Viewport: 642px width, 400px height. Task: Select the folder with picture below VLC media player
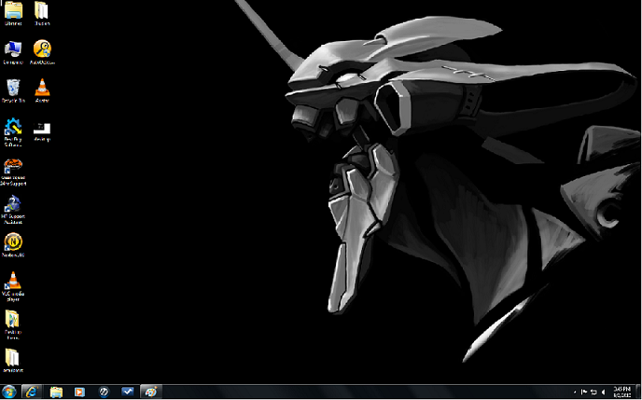click(x=12, y=324)
